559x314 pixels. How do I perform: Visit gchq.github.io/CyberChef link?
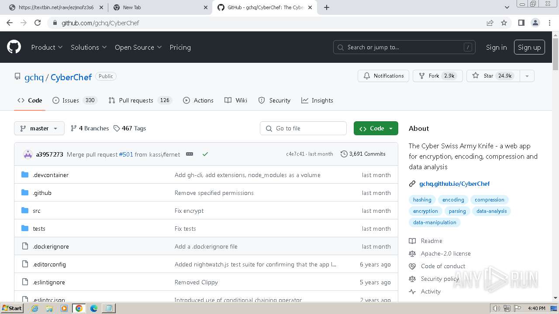click(x=454, y=184)
